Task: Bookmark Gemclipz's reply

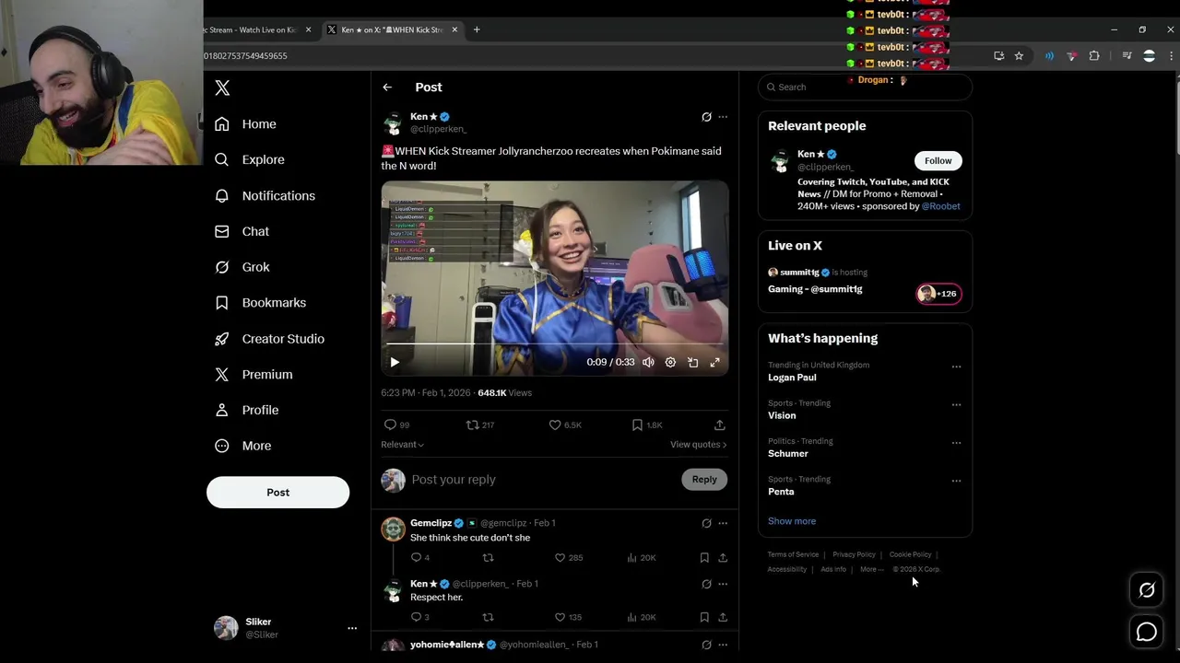Action: click(x=704, y=557)
